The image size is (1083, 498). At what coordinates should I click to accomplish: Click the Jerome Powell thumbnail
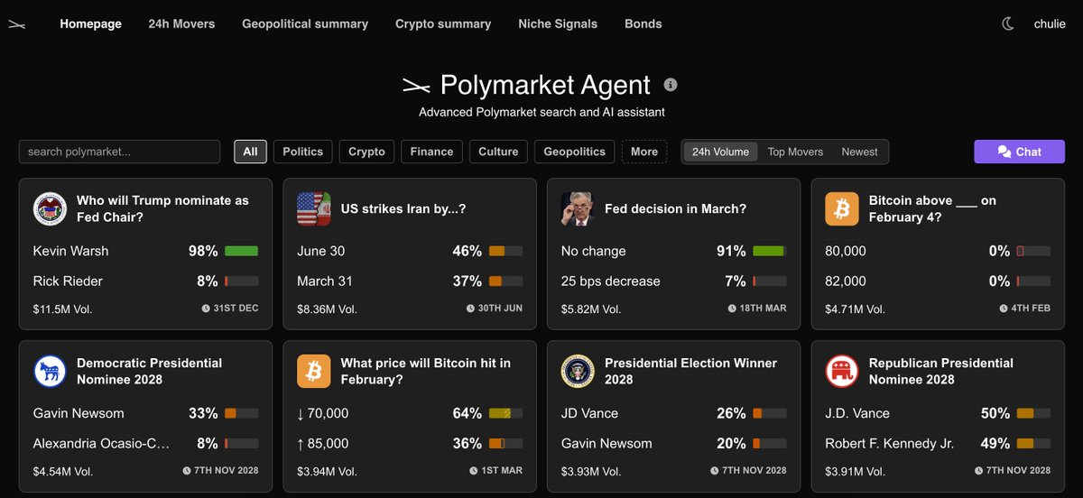tap(578, 209)
